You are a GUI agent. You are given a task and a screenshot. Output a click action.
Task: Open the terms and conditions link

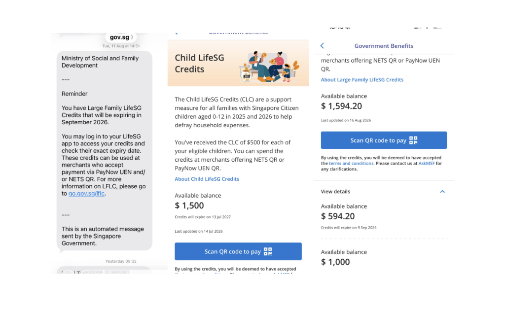pos(351,163)
